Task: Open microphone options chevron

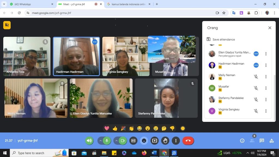Action: click(100, 141)
